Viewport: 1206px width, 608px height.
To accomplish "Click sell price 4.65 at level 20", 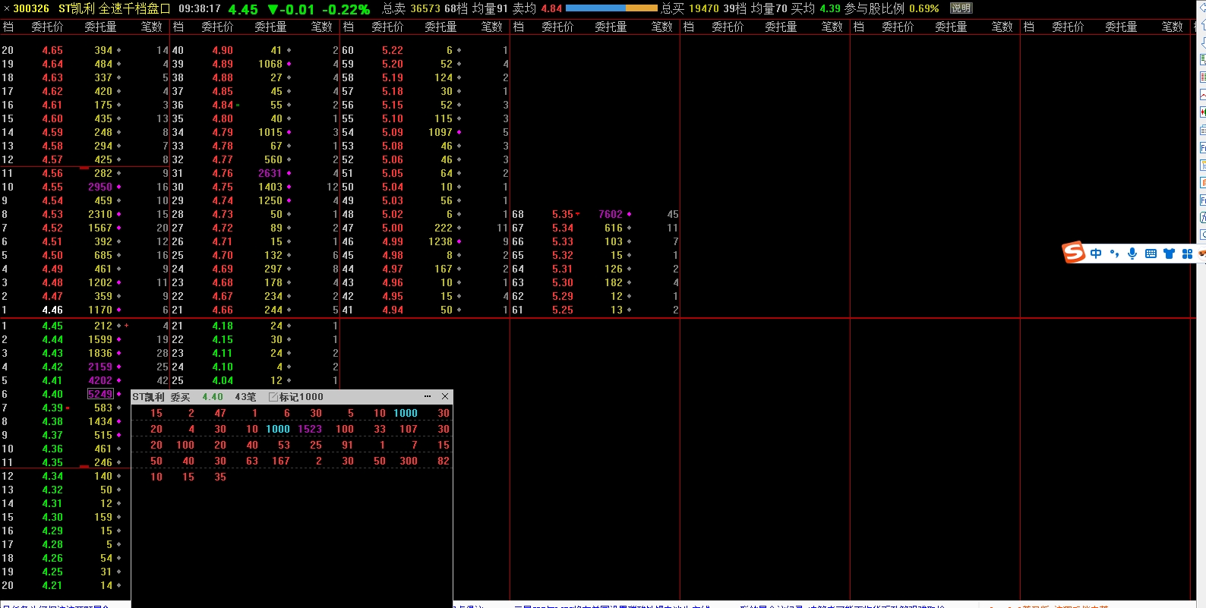I will point(52,50).
